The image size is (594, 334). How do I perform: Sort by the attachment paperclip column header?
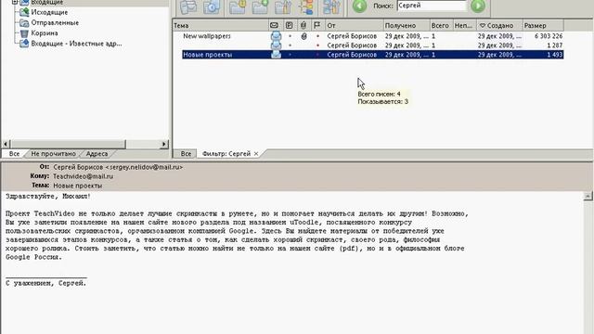[x=303, y=25]
